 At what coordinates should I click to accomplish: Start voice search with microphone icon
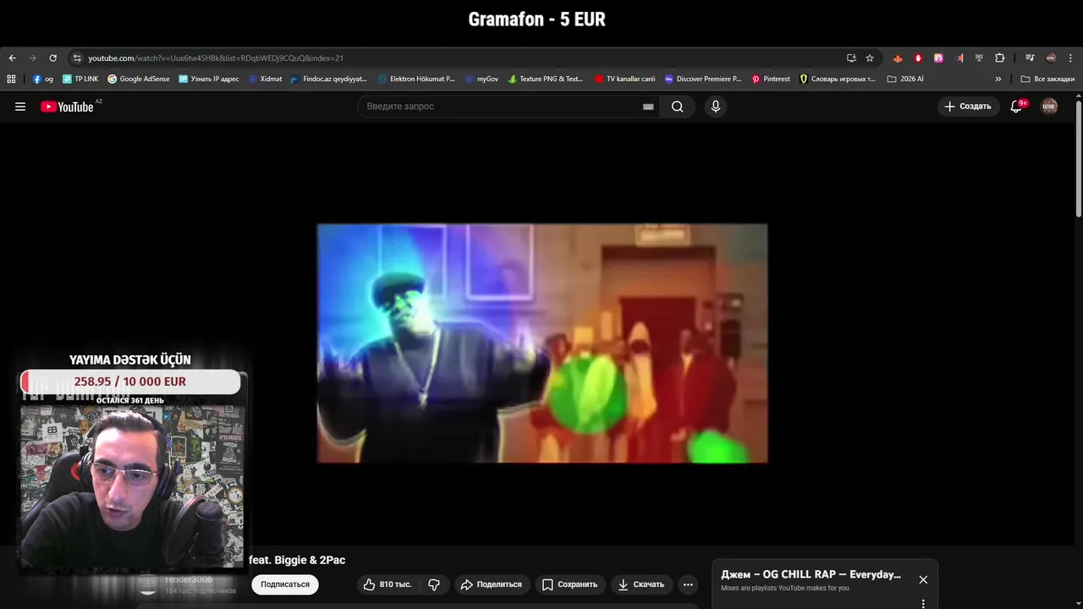point(716,107)
